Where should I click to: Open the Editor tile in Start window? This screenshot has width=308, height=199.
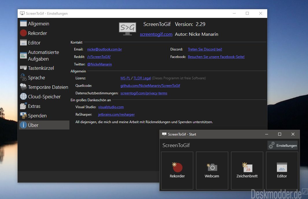pyautogui.click(x=282, y=170)
